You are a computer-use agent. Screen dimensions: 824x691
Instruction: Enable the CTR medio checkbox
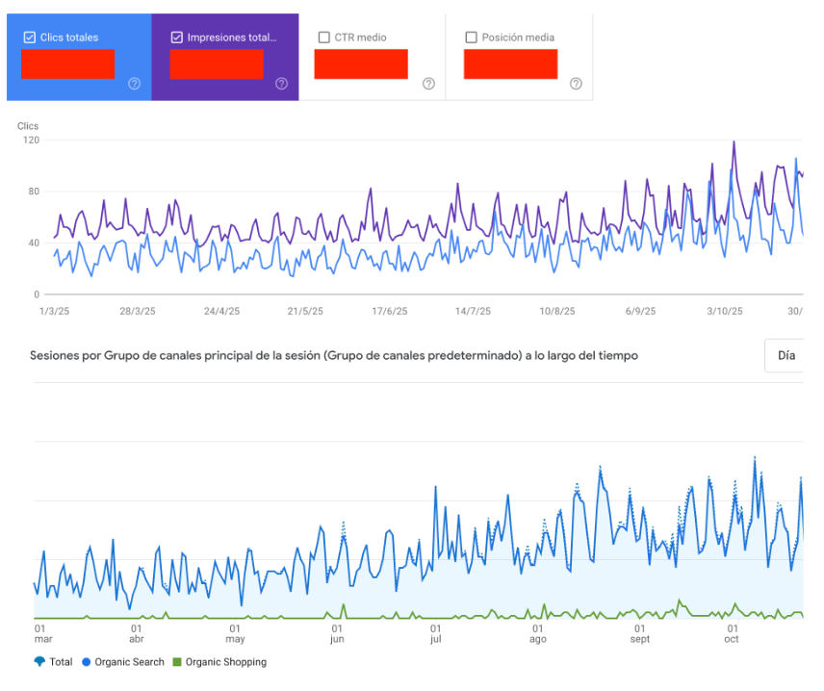tap(324, 38)
